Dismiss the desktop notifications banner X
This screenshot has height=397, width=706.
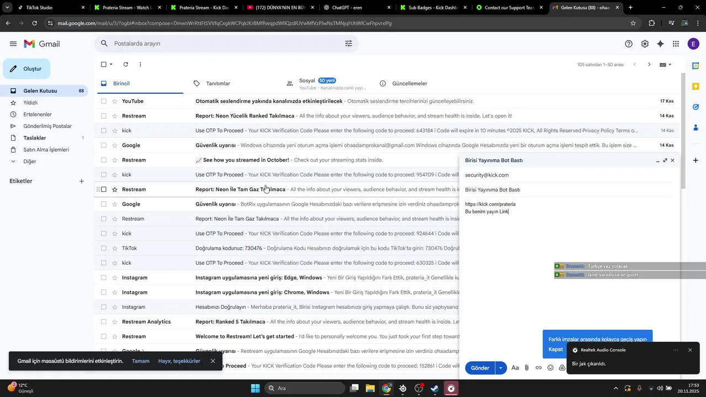212,361
